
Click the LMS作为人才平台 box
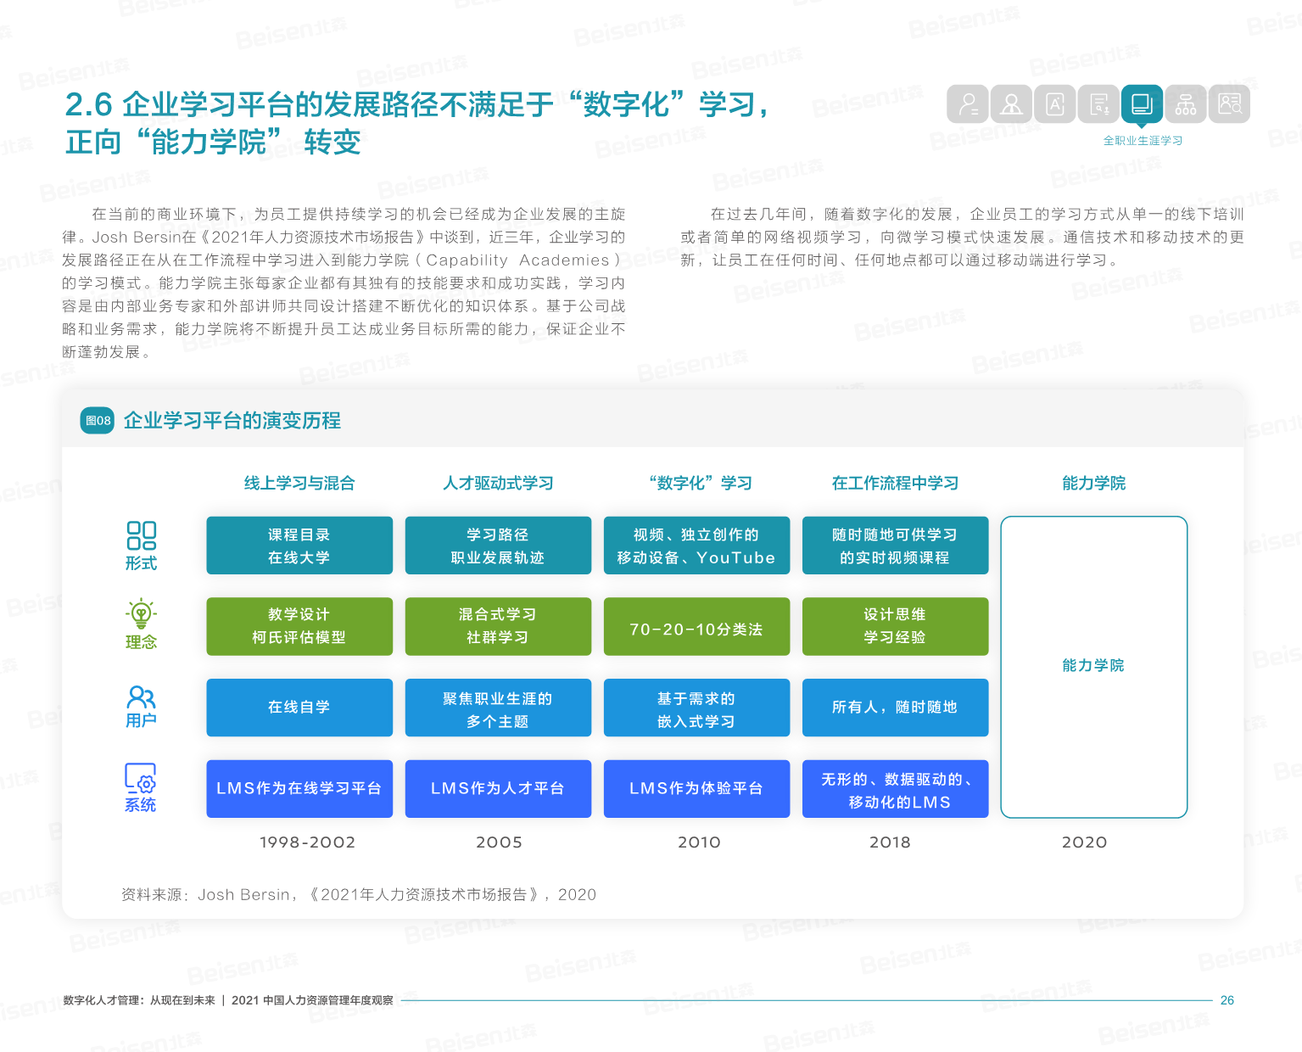pos(498,789)
